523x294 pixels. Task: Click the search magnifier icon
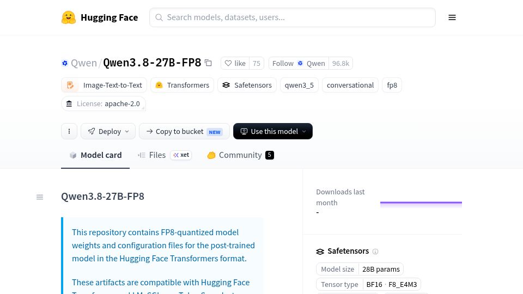(159, 17)
